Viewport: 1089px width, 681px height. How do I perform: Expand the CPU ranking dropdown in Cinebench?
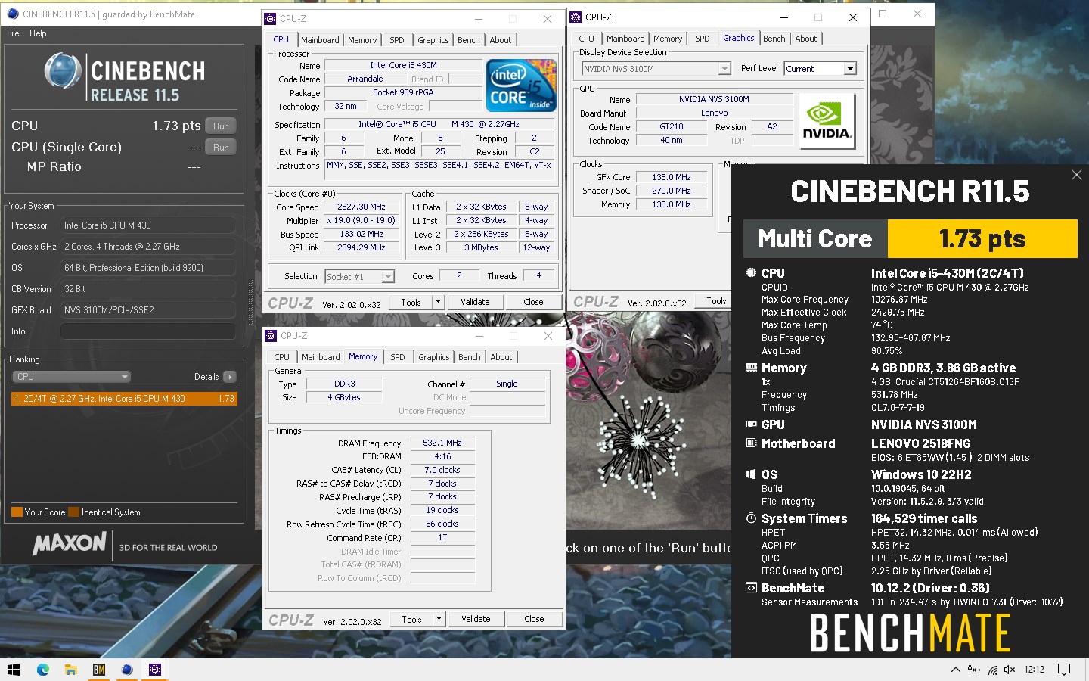click(72, 377)
